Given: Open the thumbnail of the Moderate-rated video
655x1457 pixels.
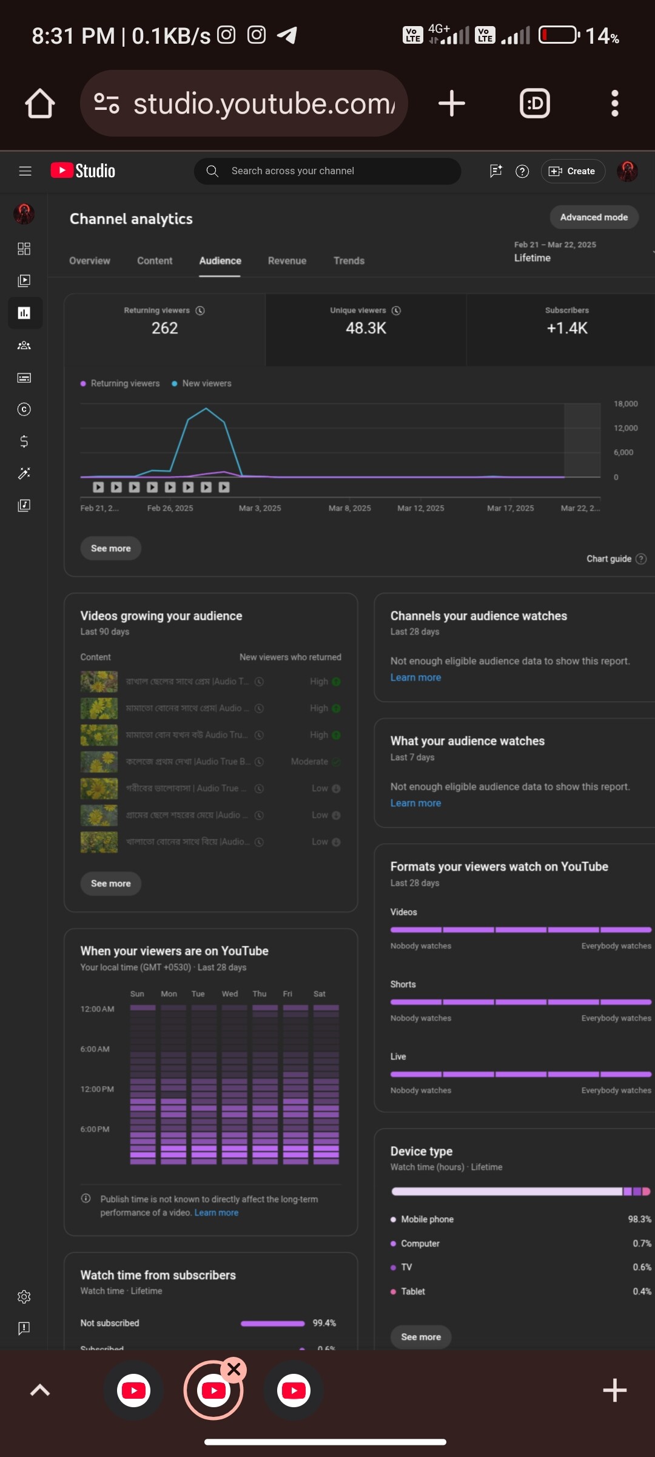Looking at the screenshot, I should tap(99, 762).
